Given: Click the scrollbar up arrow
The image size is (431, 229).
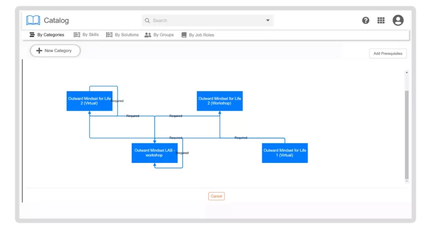Looking at the screenshot, I should pyautogui.click(x=407, y=72).
